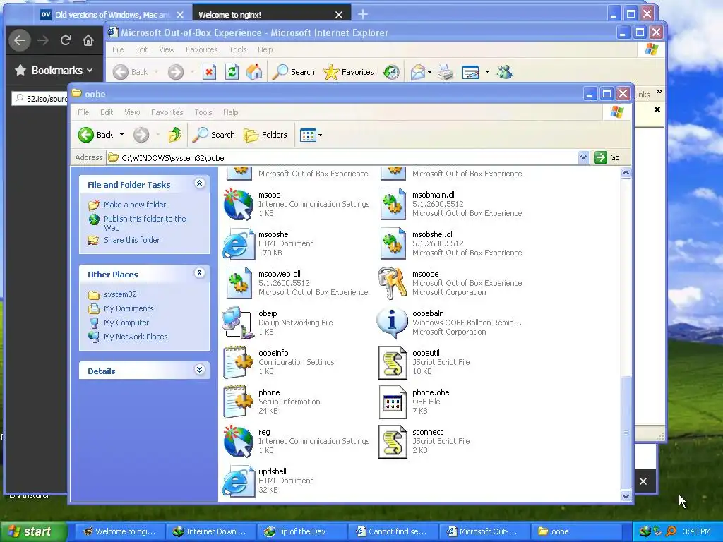Open My Documents link in Other Places
The image size is (723, 542).
coord(129,309)
